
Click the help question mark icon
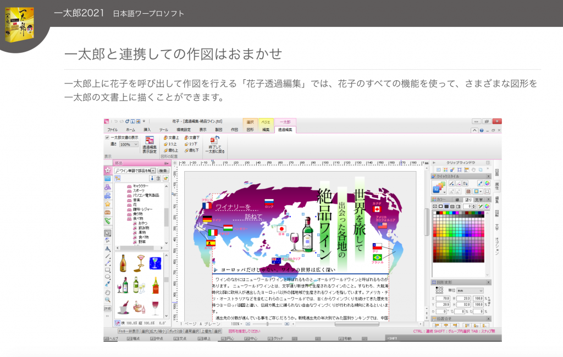click(x=482, y=131)
